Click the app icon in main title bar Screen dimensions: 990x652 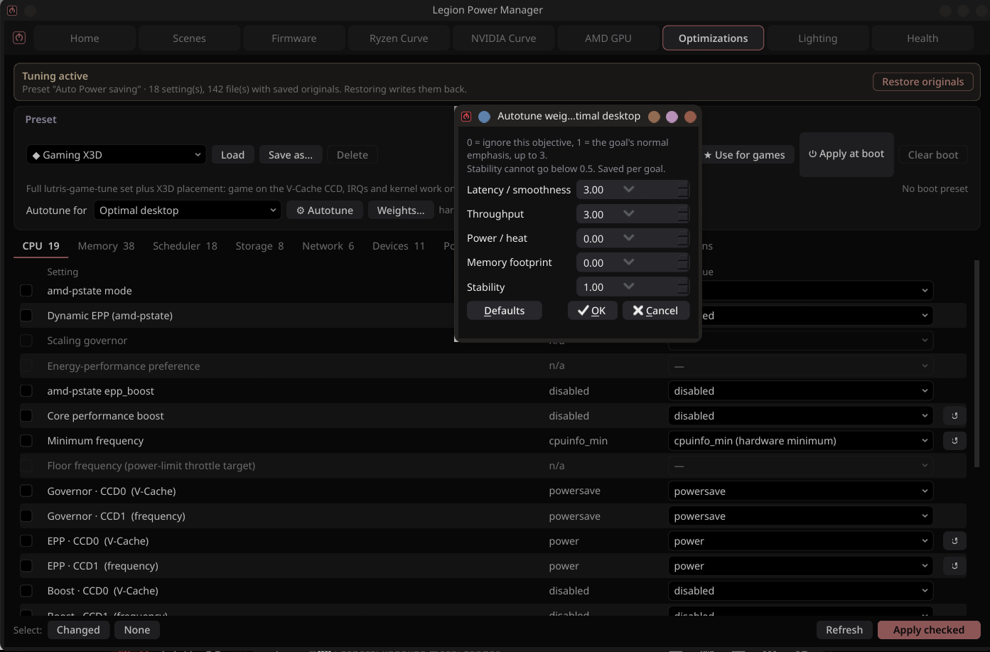click(x=12, y=11)
